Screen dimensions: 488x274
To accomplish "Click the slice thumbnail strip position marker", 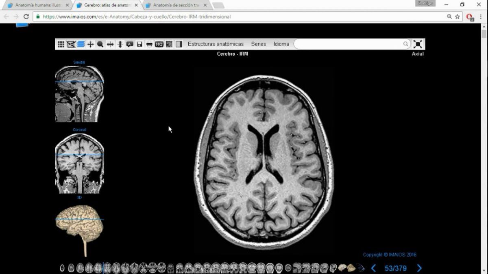I will (103, 268).
